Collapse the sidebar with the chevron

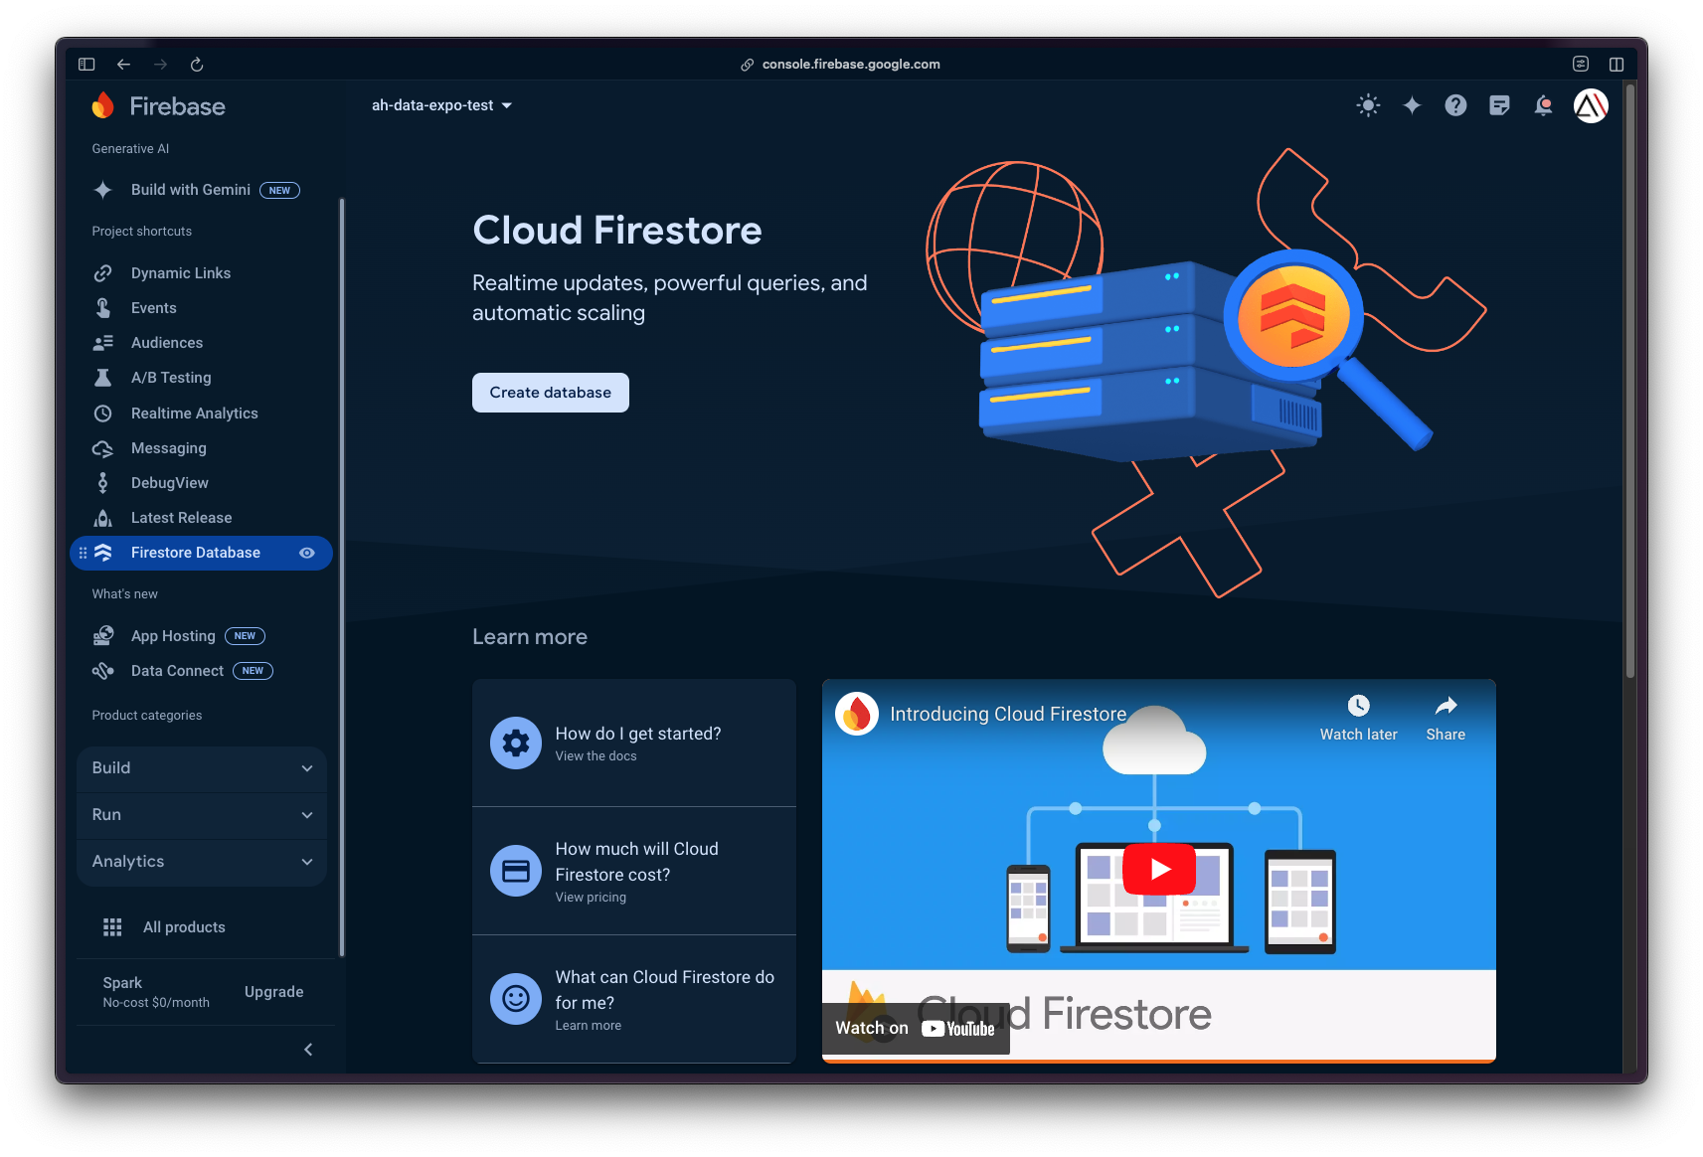308,1050
